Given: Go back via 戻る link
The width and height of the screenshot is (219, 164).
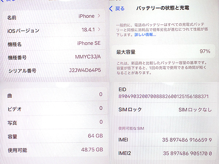Looking at the screenshot, I should coord(120,9).
